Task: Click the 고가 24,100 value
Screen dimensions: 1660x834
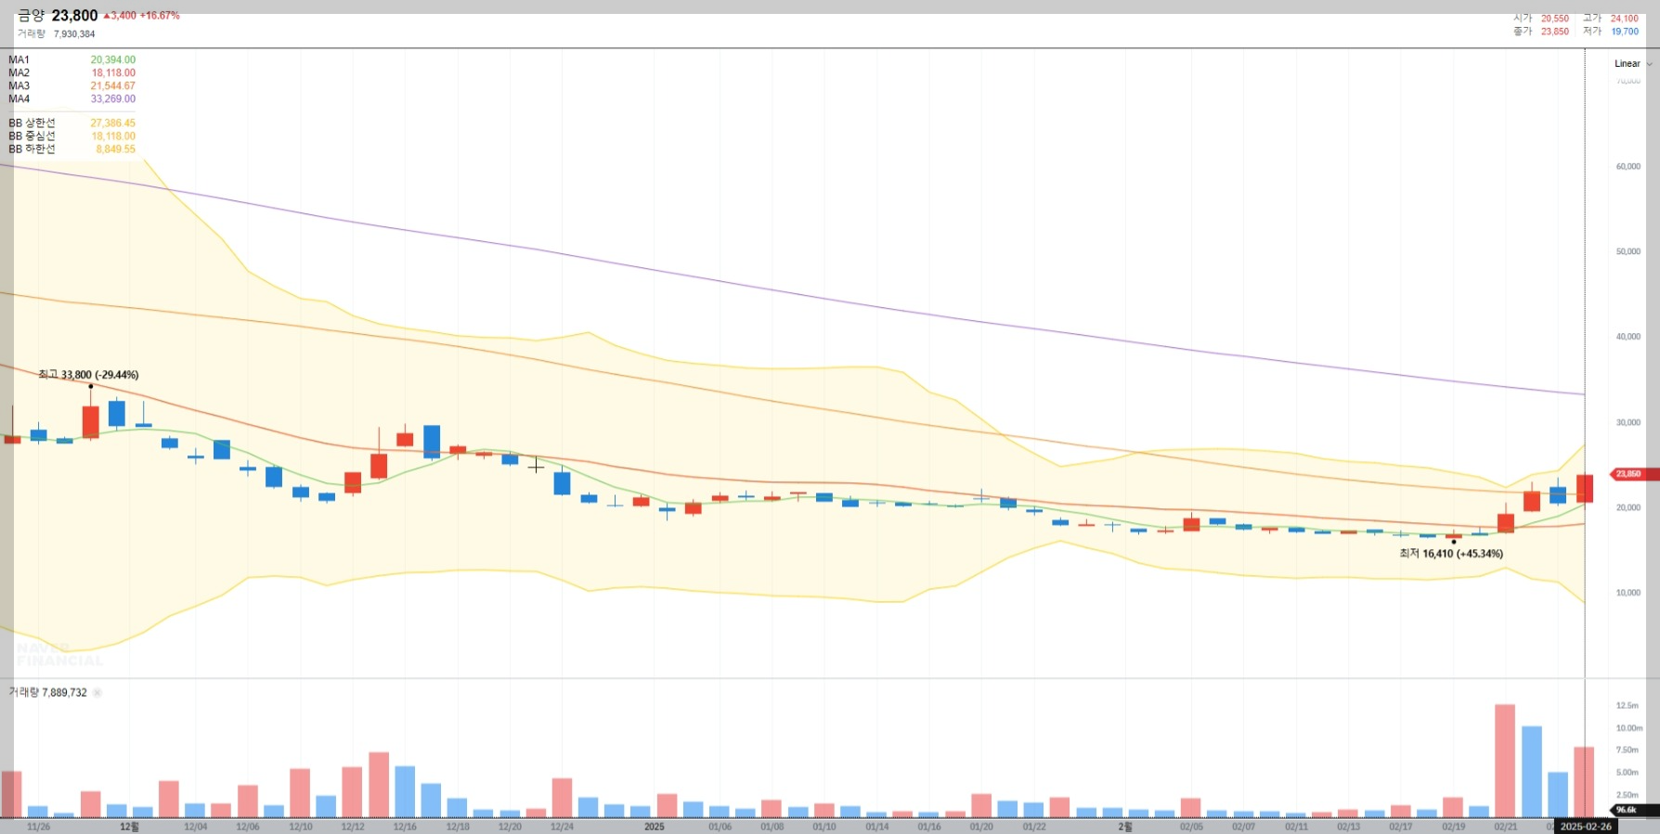Action: click(x=1611, y=19)
